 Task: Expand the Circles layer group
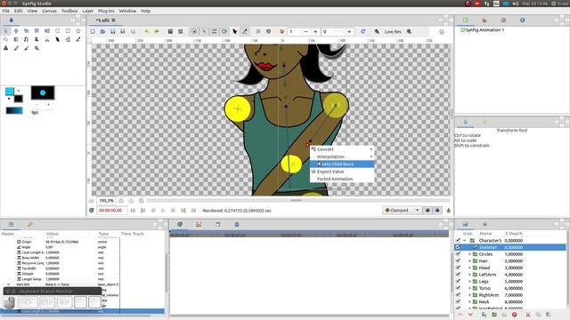[469, 254]
